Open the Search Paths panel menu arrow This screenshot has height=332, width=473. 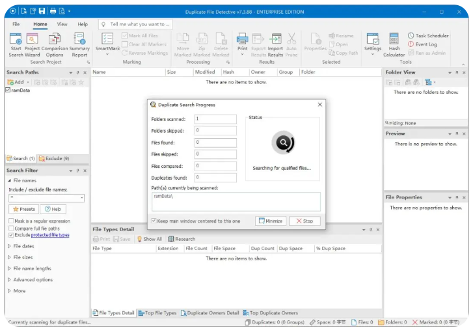[70, 73]
